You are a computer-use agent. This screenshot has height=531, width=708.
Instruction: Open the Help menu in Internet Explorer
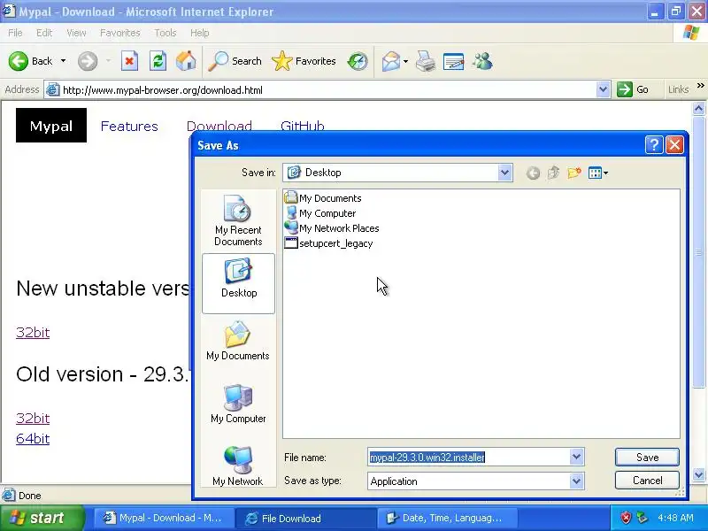[x=200, y=33]
